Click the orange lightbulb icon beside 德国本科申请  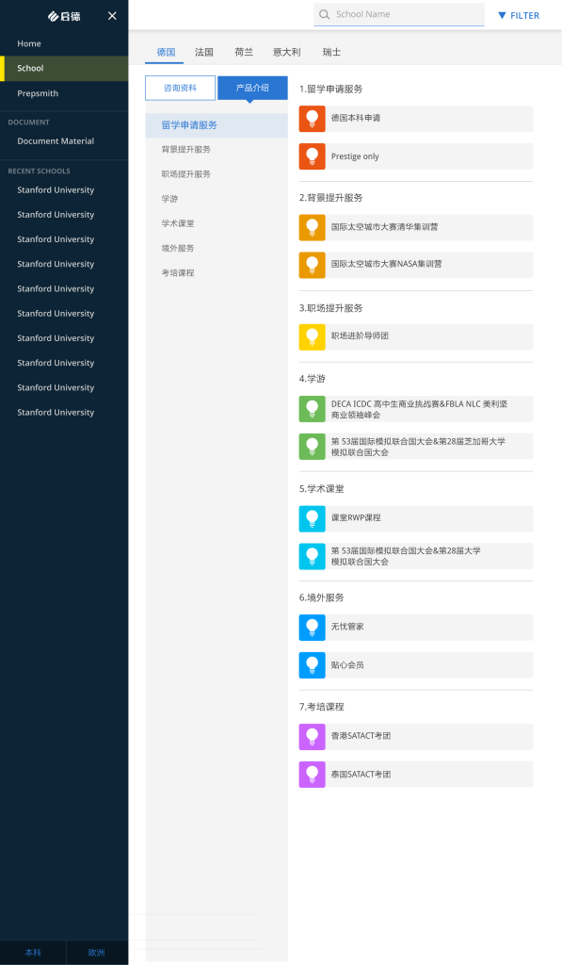(312, 119)
